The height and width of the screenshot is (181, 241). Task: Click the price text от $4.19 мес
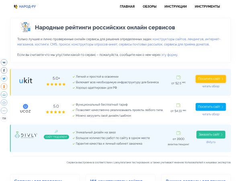pos(178,111)
